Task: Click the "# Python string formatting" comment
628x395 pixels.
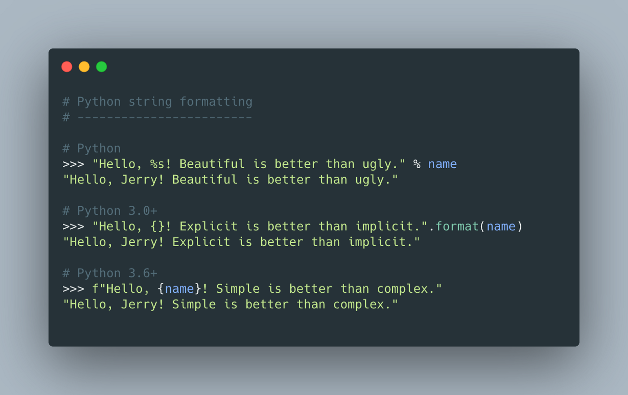Action: (157, 102)
